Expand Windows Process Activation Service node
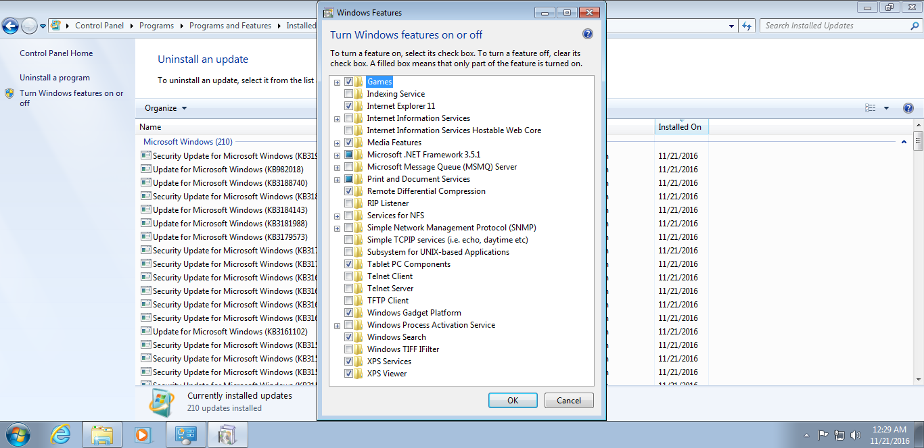The width and height of the screenshot is (924, 448). [x=337, y=326]
